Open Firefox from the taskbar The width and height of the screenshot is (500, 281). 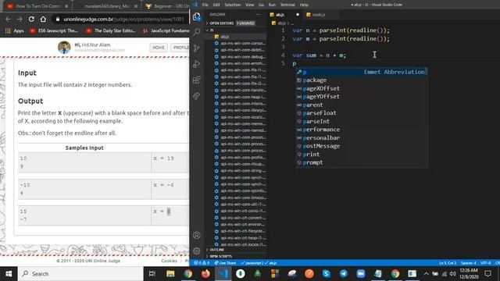205,274
